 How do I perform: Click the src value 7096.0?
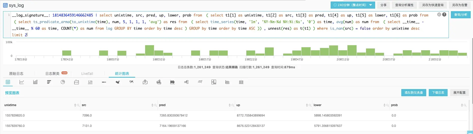point(87,115)
